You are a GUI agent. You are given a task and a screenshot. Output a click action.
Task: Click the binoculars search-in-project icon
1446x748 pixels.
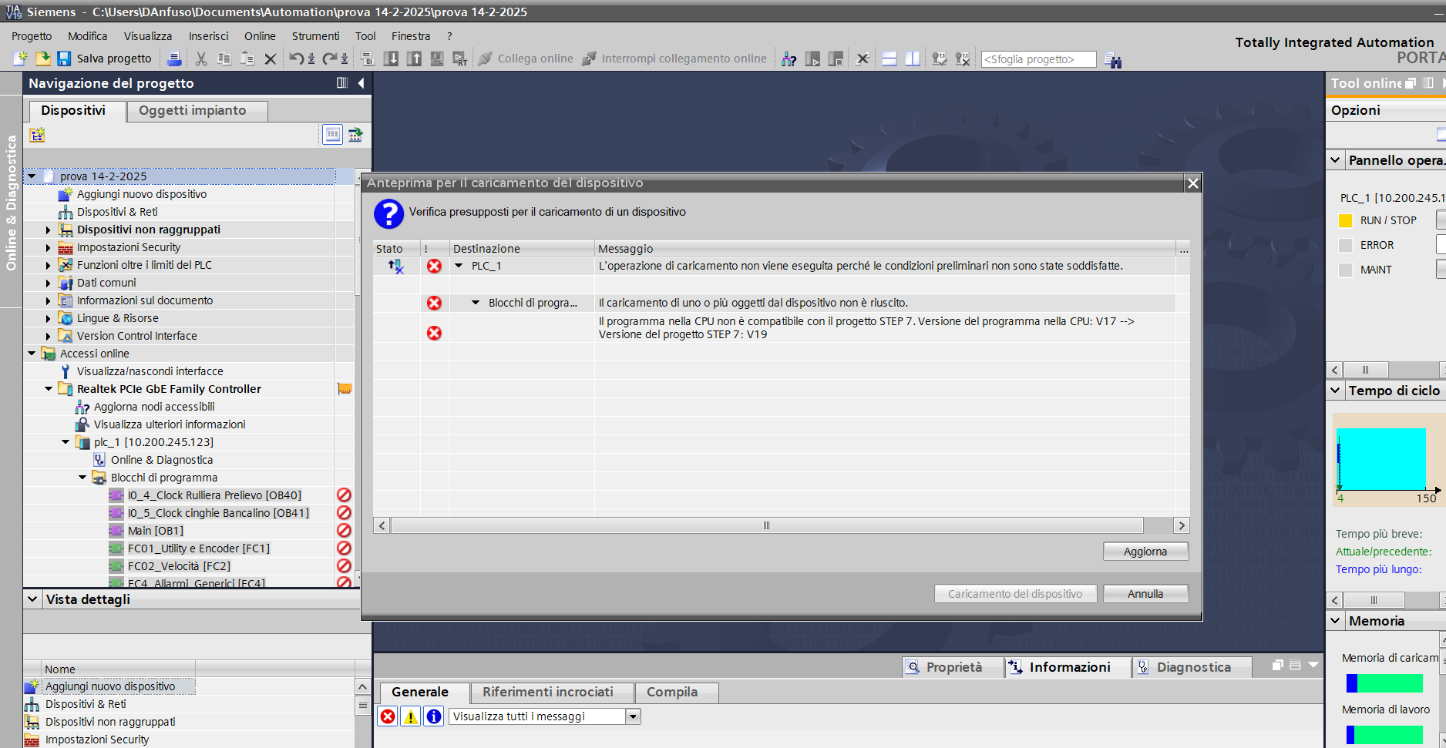pyautogui.click(x=1112, y=60)
